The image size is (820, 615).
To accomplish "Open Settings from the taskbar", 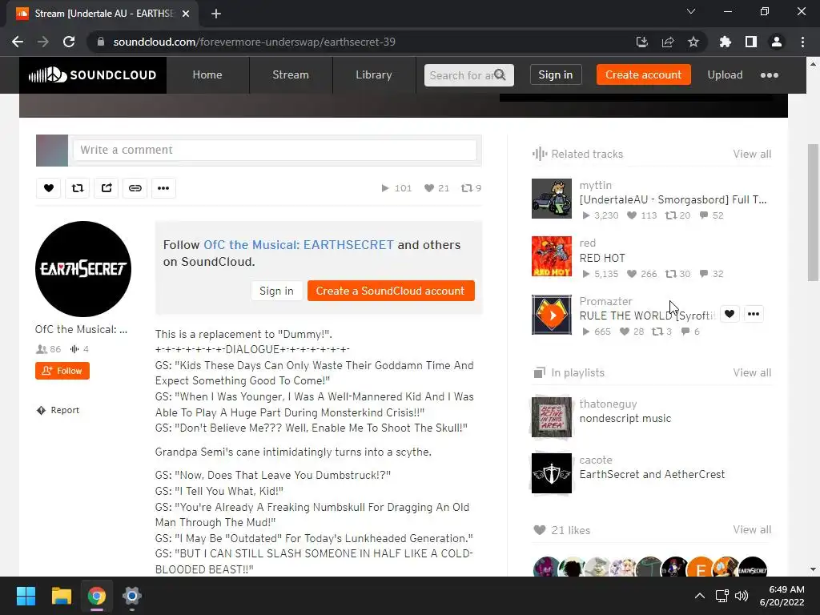I will pos(132,596).
